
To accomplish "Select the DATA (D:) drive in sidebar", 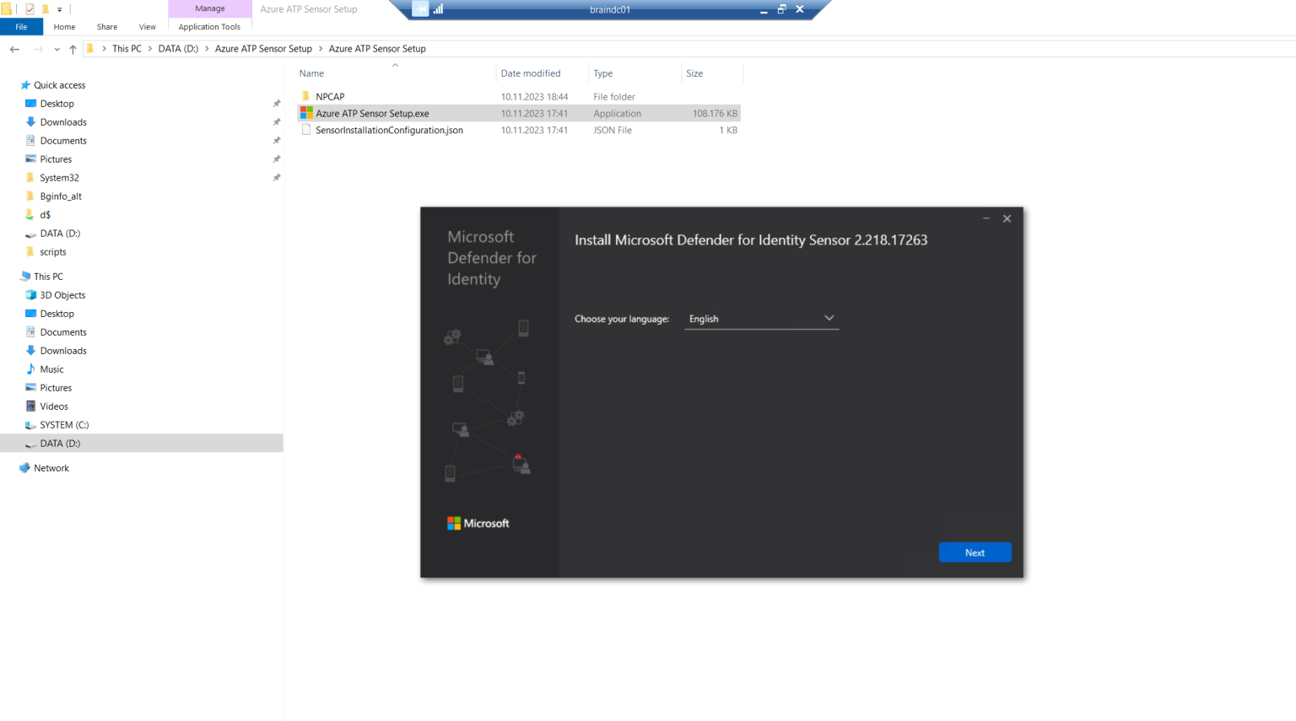I will click(62, 443).
